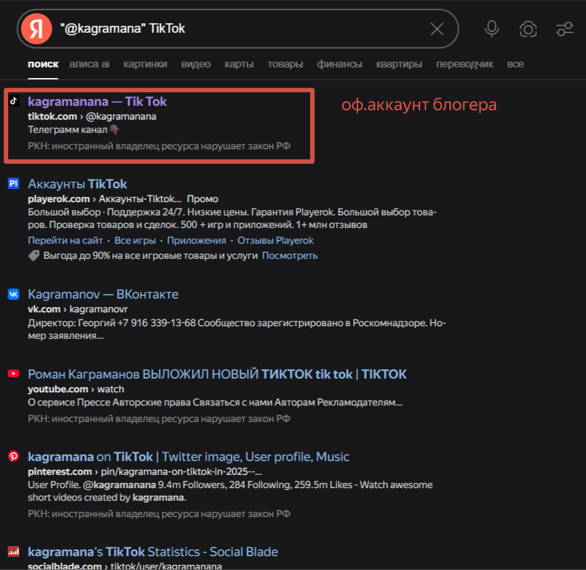Click the Playerok favicon icon

coord(14,183)
